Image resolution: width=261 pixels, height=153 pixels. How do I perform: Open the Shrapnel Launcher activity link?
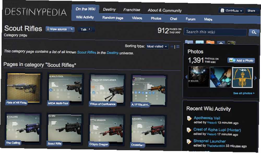click(x=209, y=141)
